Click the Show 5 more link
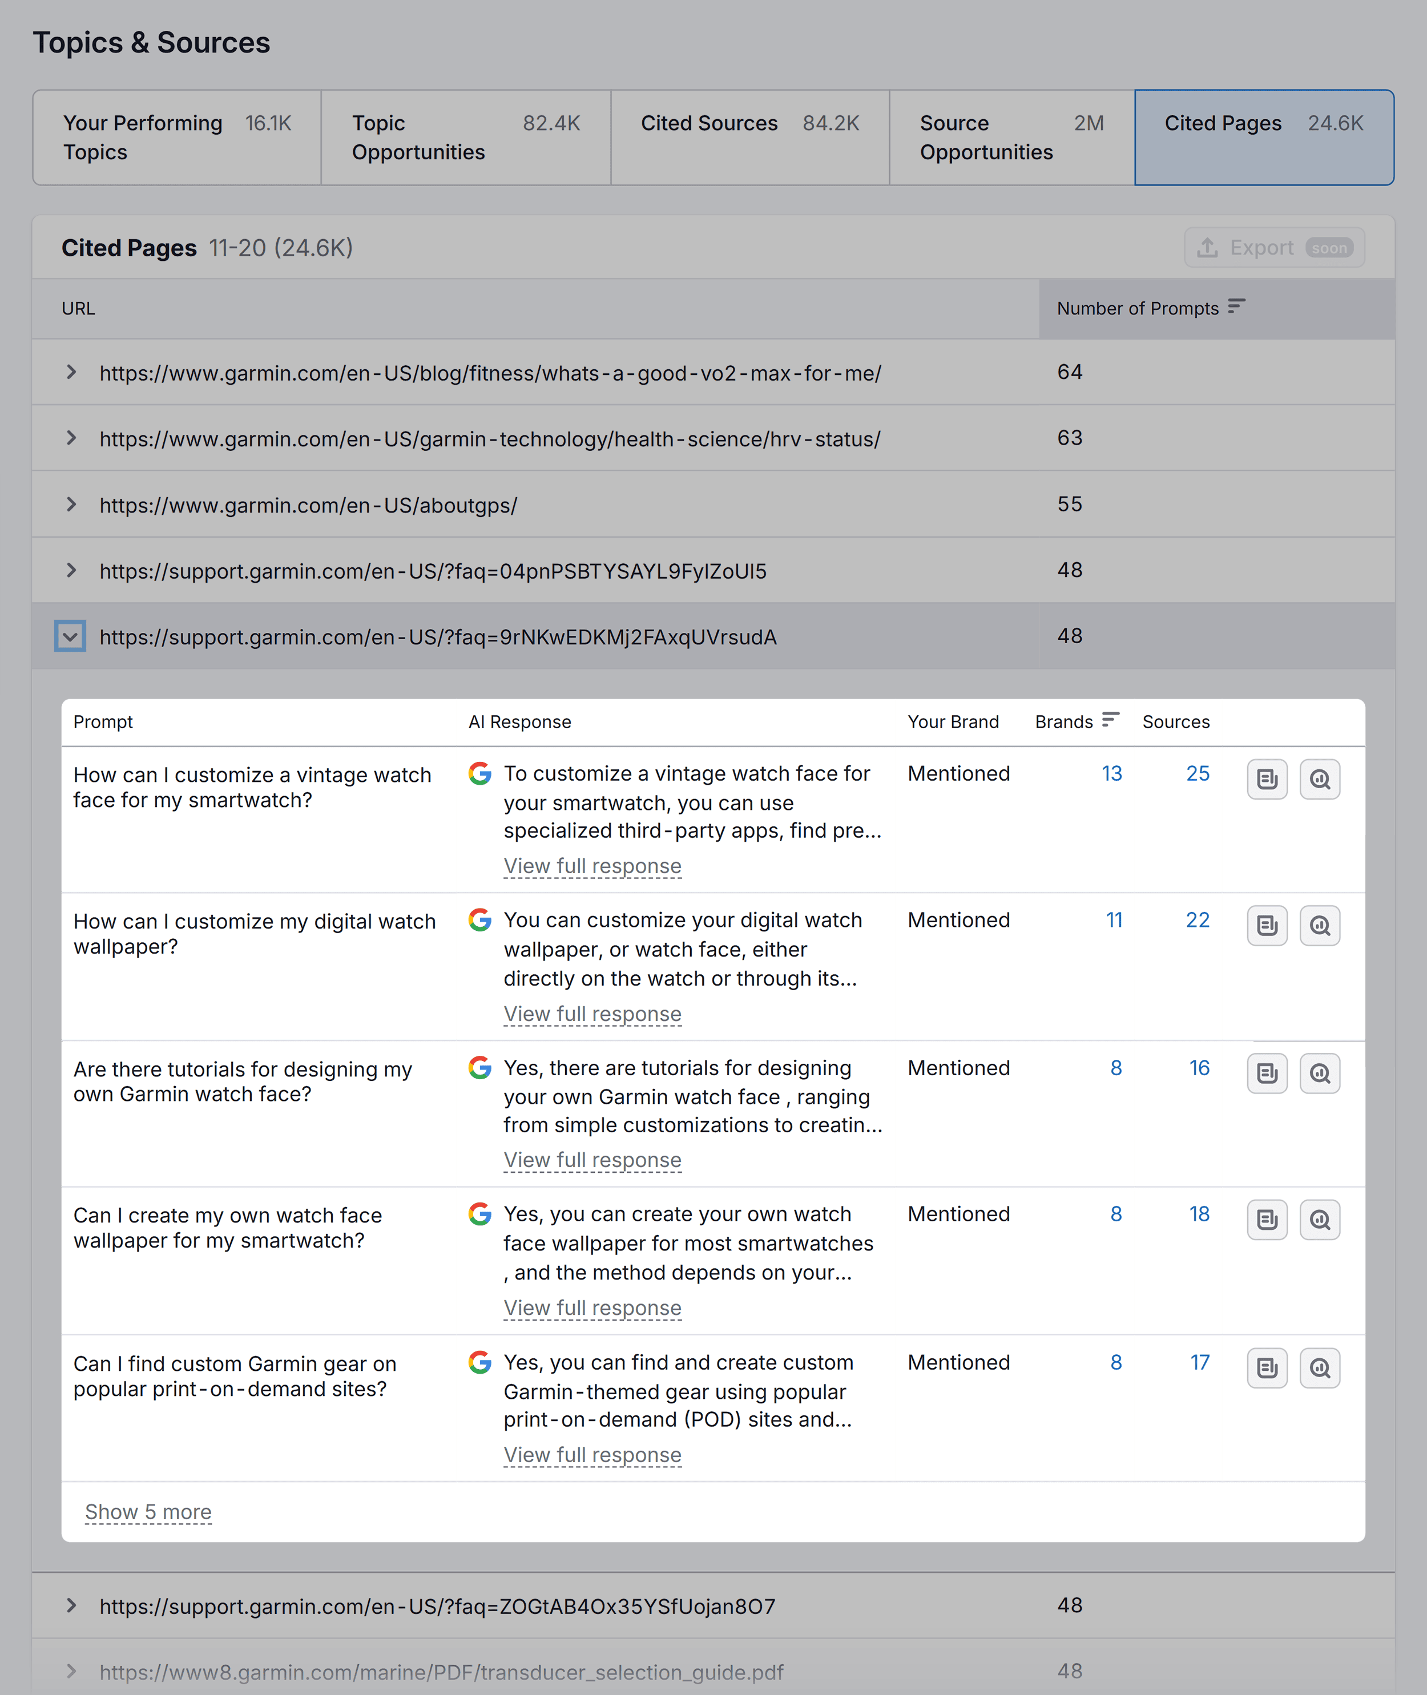 click(149, 1511)
